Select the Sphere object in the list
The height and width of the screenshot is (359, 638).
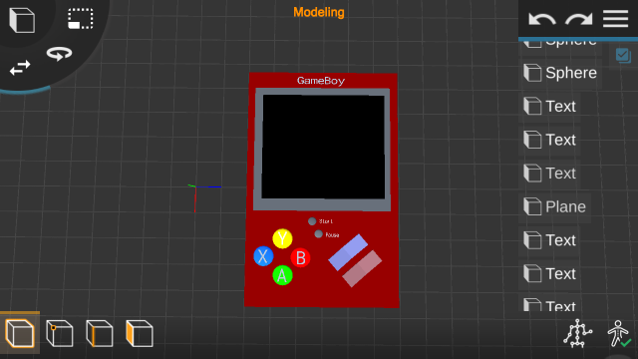(560, 73)
